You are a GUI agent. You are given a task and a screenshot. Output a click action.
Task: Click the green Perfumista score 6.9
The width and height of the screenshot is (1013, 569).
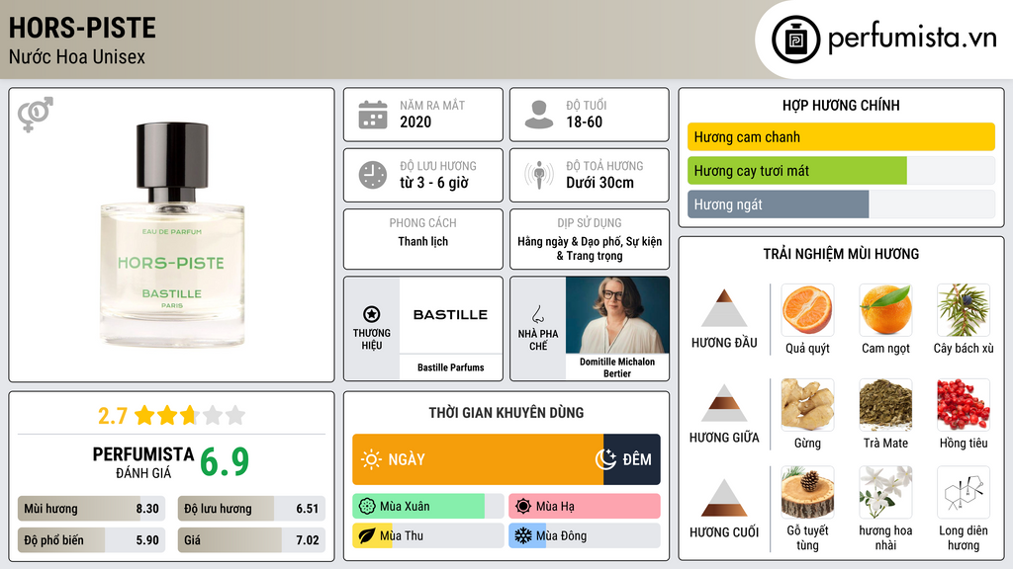click(225, 462)
